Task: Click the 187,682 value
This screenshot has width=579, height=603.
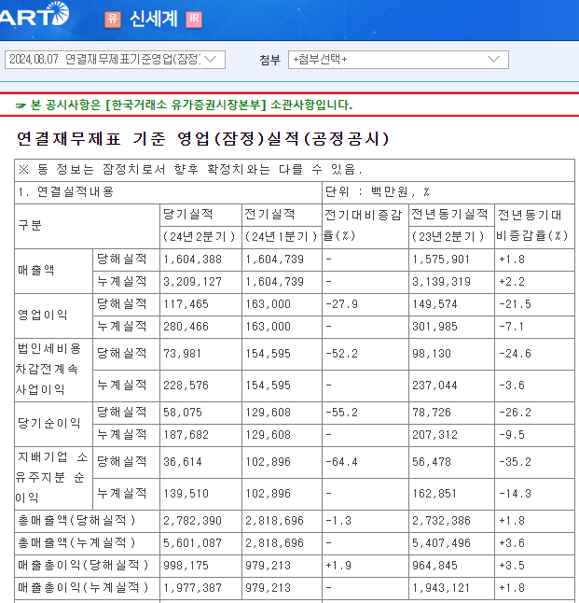Action: coord(186,435)
